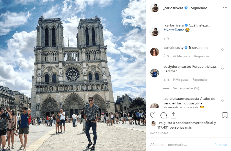
Task: Open the post options three-dot menu
Action: (225, 8)
